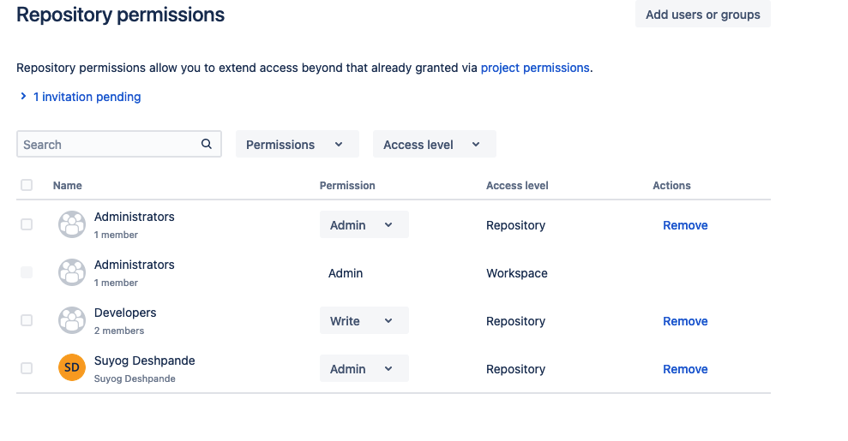
Task: Open the Access level filter dropdown
Action: [x=434, y=145]
